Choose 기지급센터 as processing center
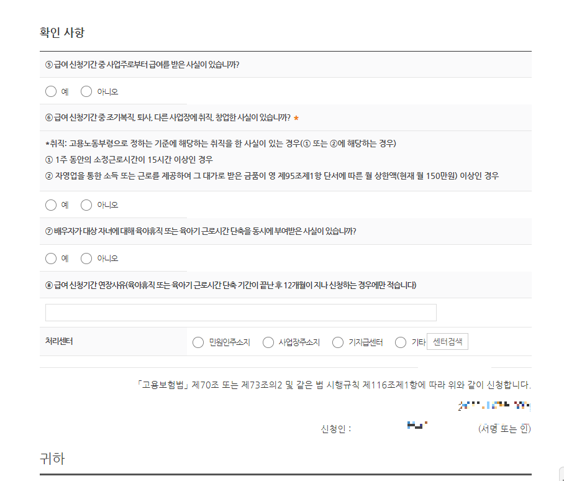 pos(337,342)
